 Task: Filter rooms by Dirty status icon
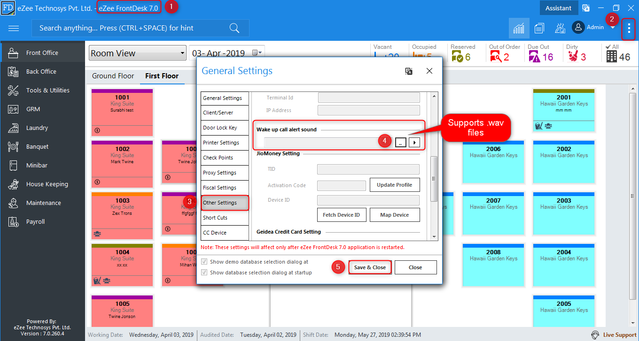coord(573,57)
